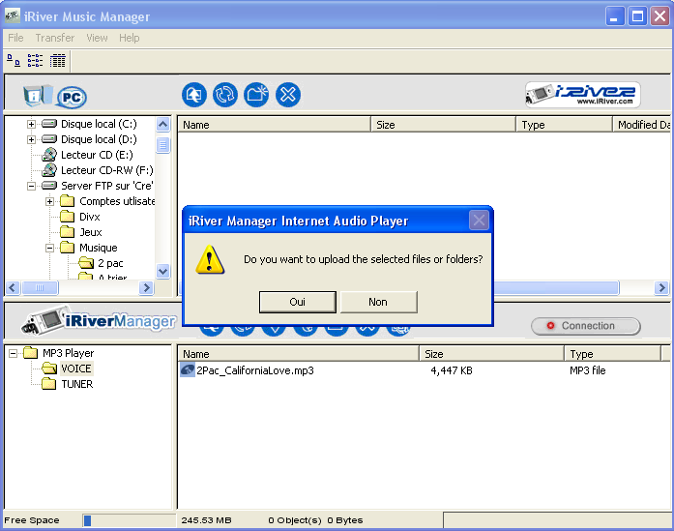The width and height of the screenshot is (674, 531).
Task: Click Disque local (C:) drive icon
Action: click(49, 124)
